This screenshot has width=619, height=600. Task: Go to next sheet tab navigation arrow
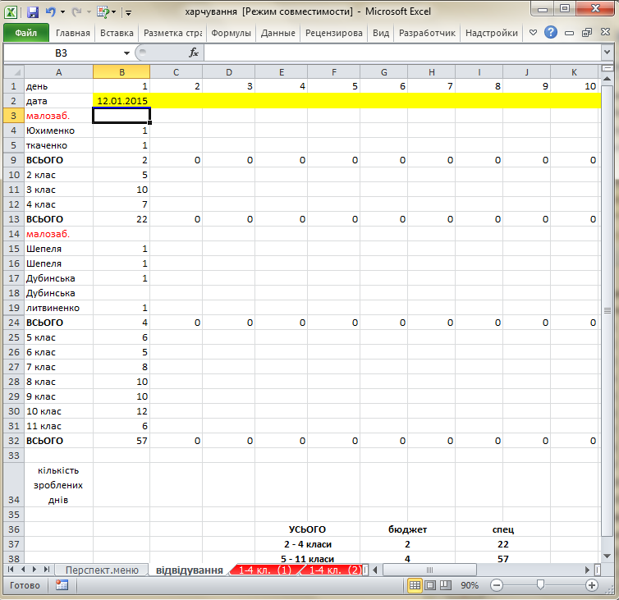[34, 569]
